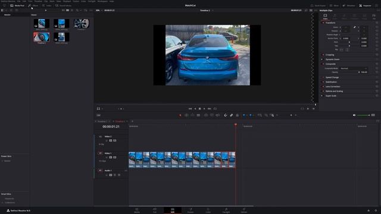Click the Custom Zoom icon
The width and height of the screenshot is (381, 214).
[271, 115]
